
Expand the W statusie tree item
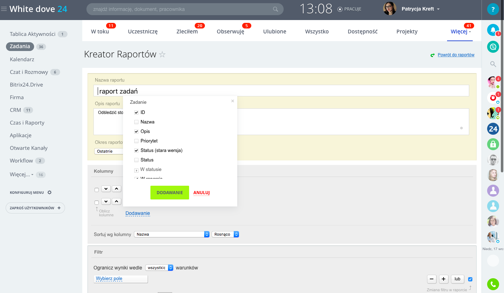136,170
